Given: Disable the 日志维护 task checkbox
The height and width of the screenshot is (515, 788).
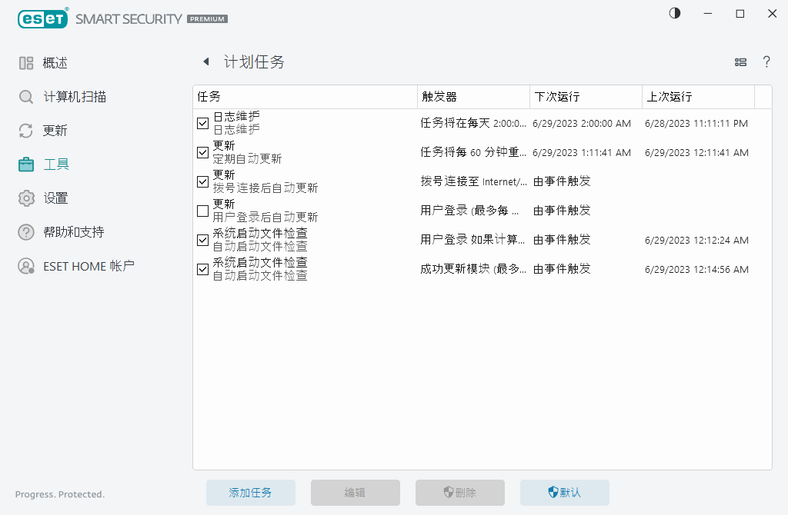Looking at the screenshot, I should (x=202, y=123).
